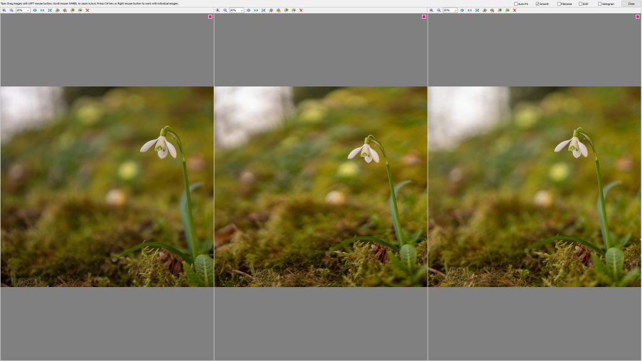The height and width of the screenshot is (361, 642).
Task: Click zoom in icon in right pane
Action: click(431, 10)
